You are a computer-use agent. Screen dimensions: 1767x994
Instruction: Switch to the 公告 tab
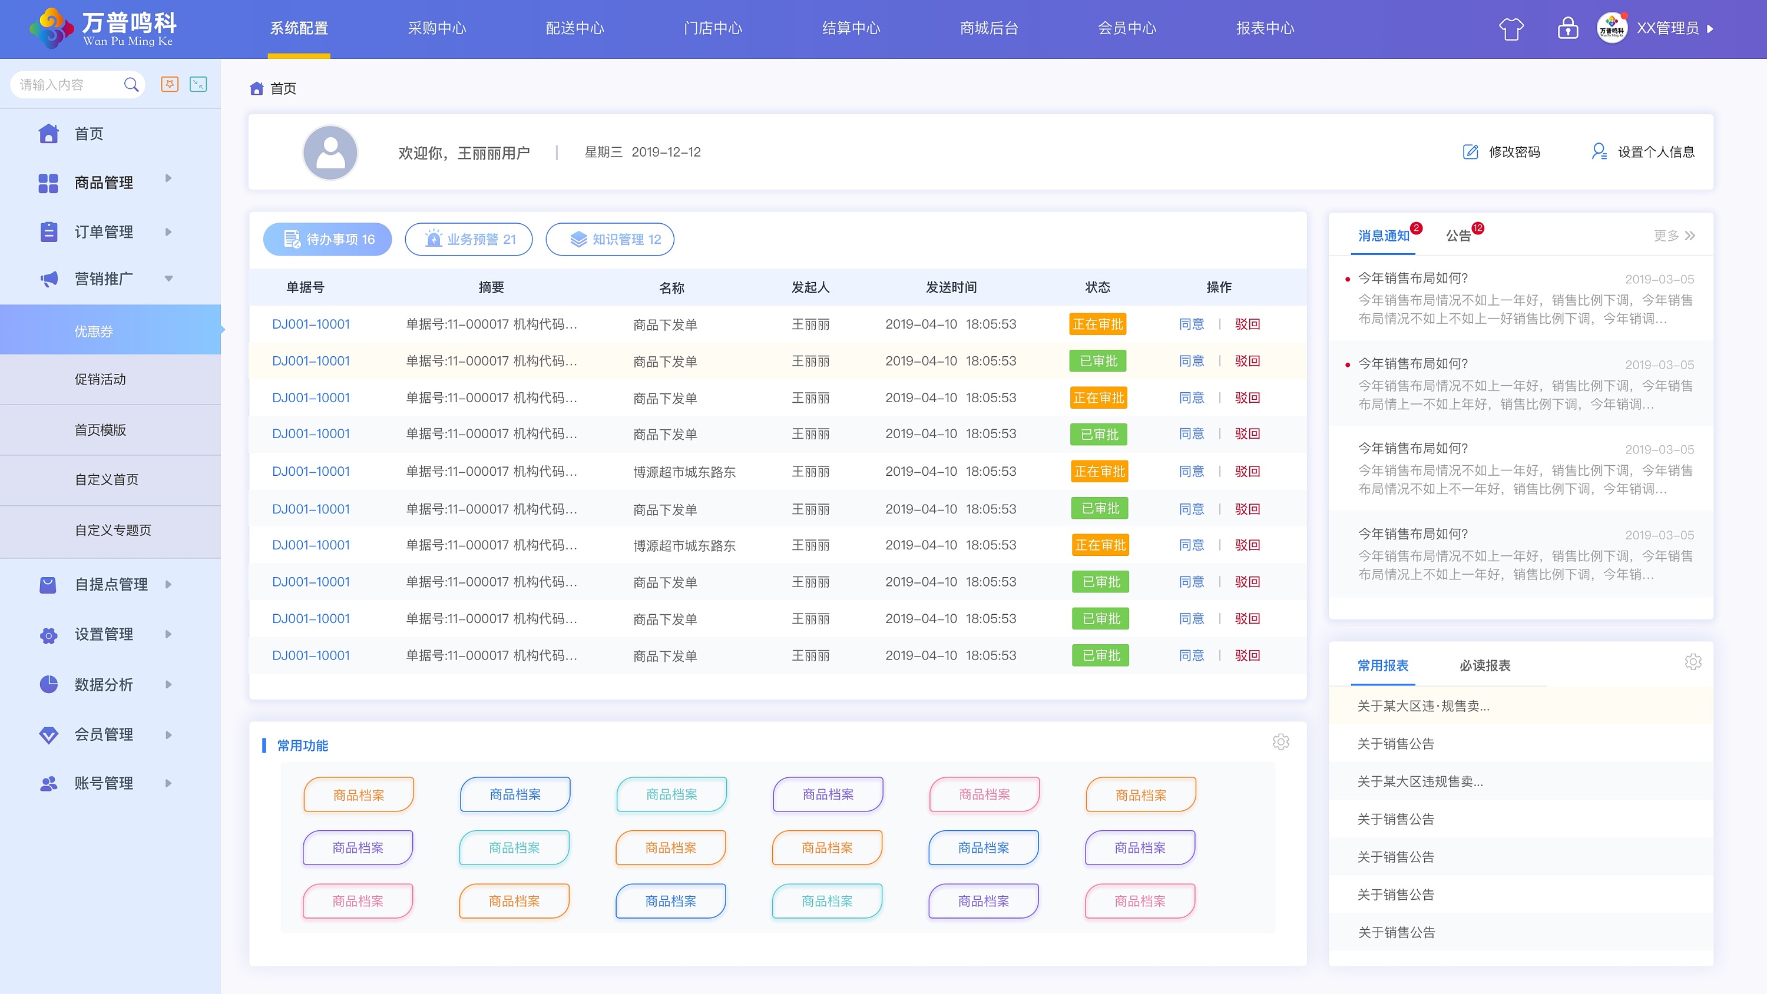pyautogui.click(x=1458, y=236)
